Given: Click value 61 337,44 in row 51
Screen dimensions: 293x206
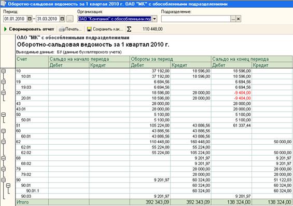Looking at the screenshot, I should (242, 126).
